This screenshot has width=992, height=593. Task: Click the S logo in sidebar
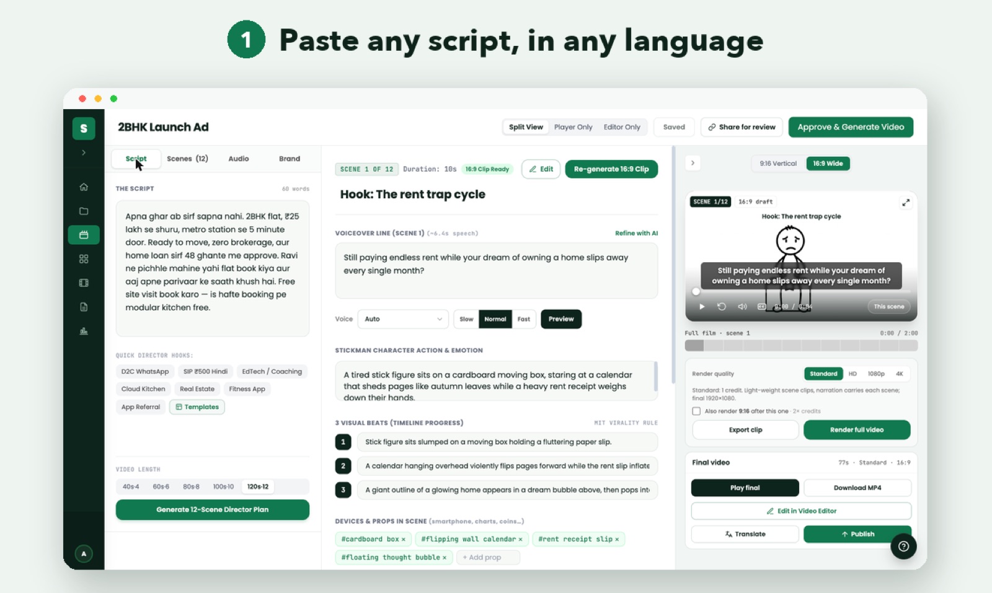84,128
